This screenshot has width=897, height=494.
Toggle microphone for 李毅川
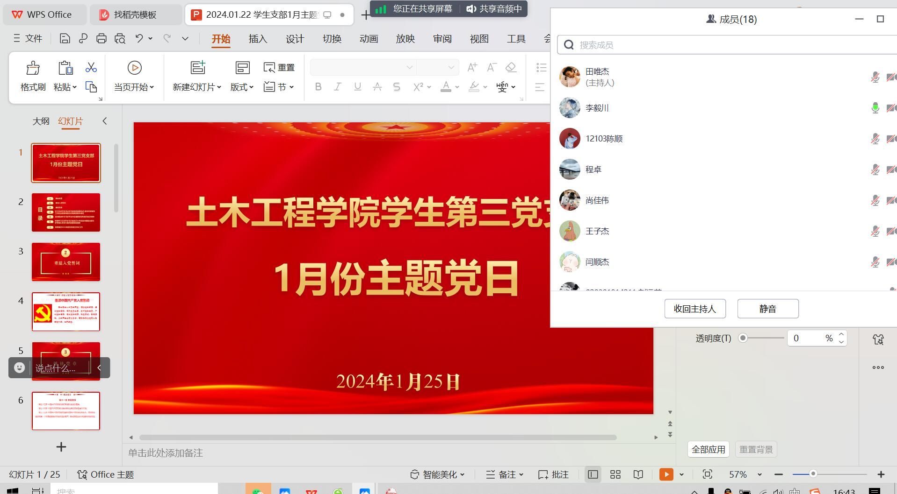(x=875, y=108)
